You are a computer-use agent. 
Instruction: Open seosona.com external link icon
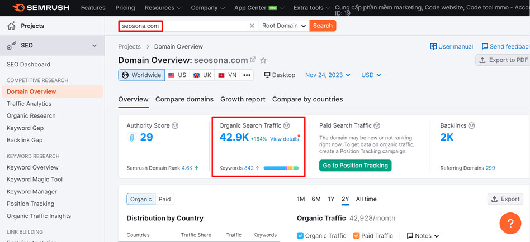click(253, 60)
